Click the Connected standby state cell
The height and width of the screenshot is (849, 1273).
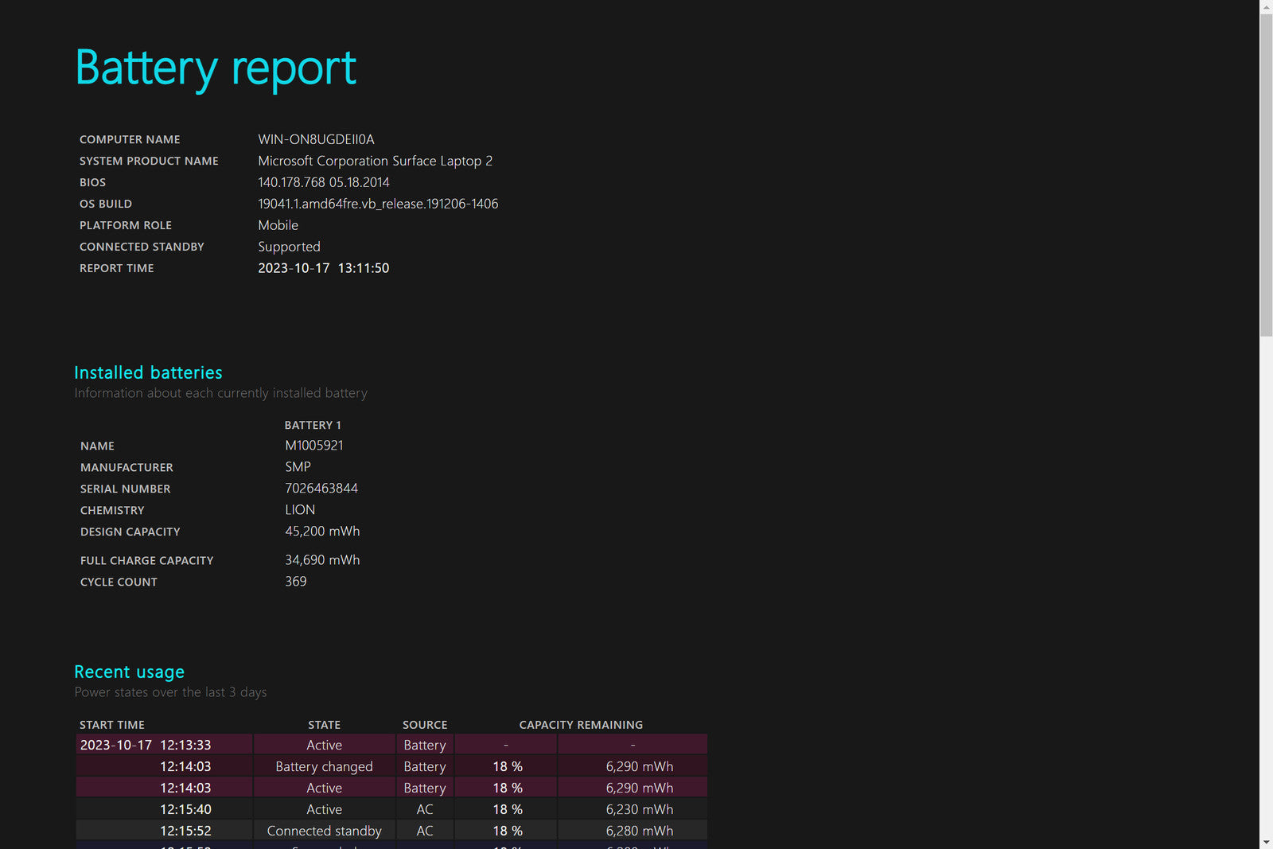coord(324,831)
